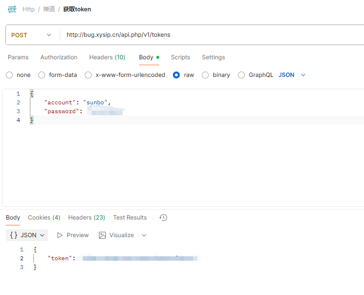Expand the raw body JSON language dropdown
Screen dimensions: 364x295
click(292, 75)
